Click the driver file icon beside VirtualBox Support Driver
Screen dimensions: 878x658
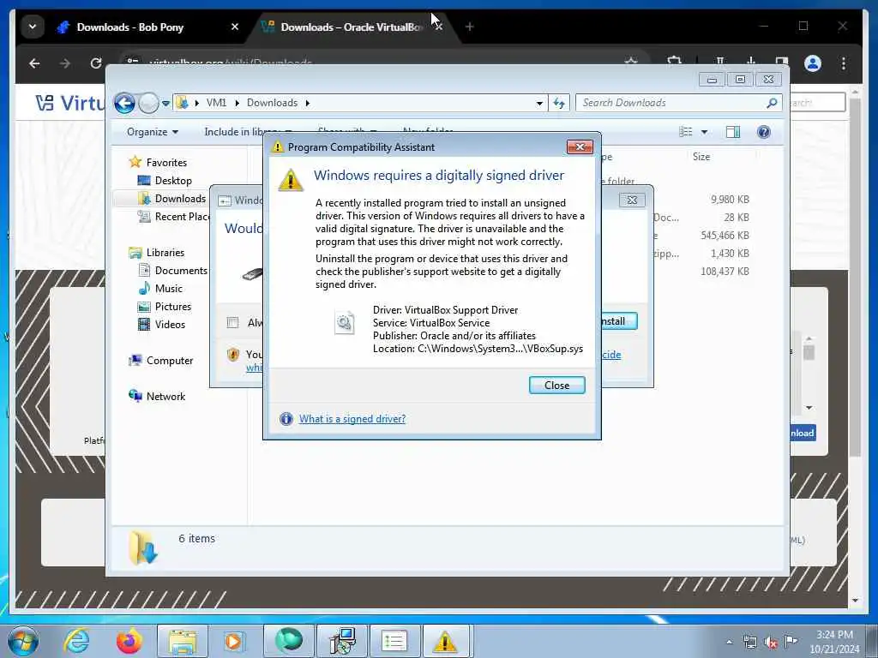click(x=345, y=323)
